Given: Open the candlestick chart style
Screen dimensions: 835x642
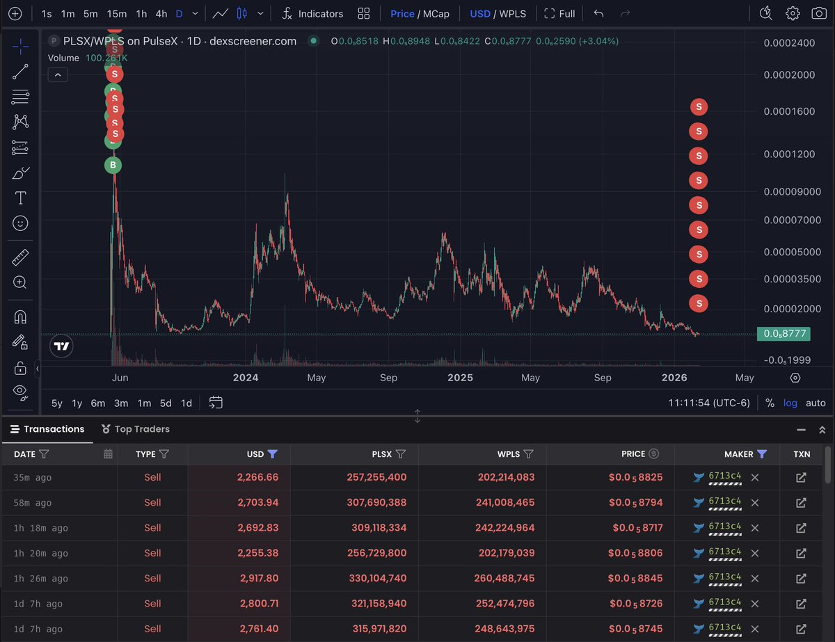Looking at the screenshot, I should [x=242, y=14].
